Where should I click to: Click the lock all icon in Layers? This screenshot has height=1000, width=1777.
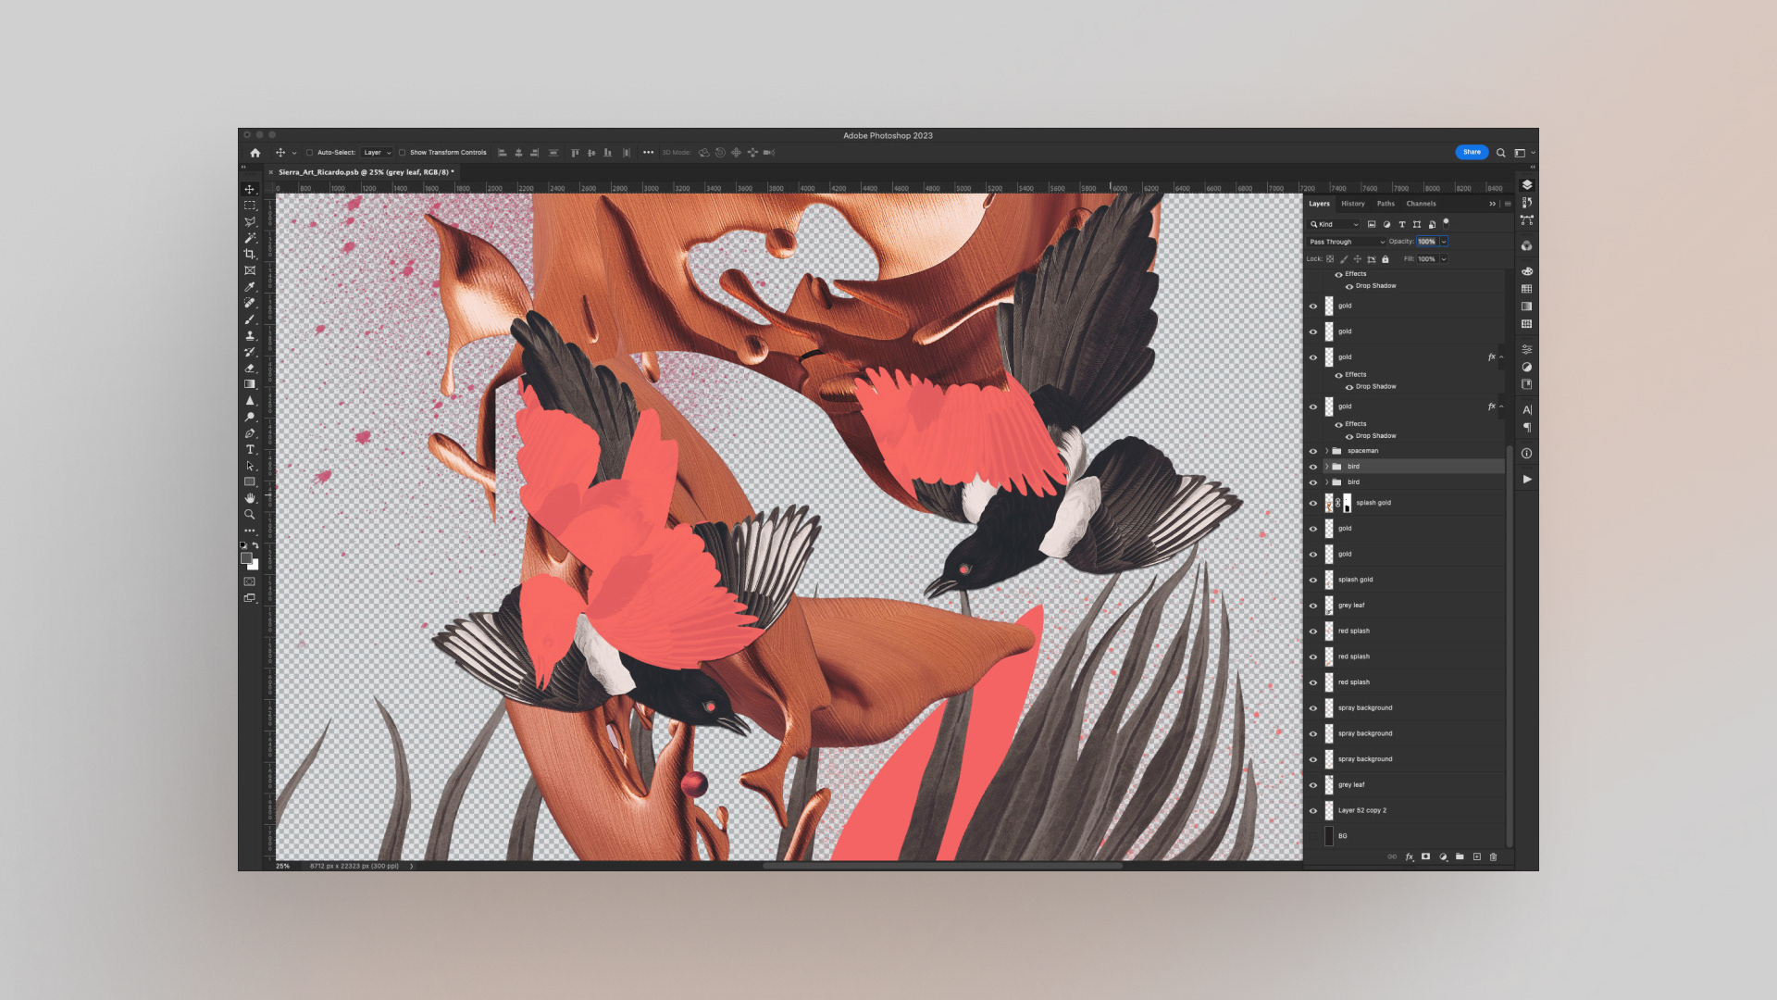click(x=1386, y=259)
